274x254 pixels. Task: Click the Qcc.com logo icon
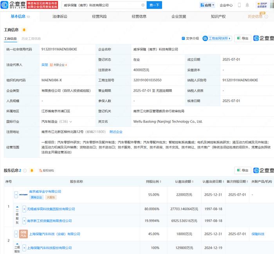pyautogui.click(x=4, y=5)
